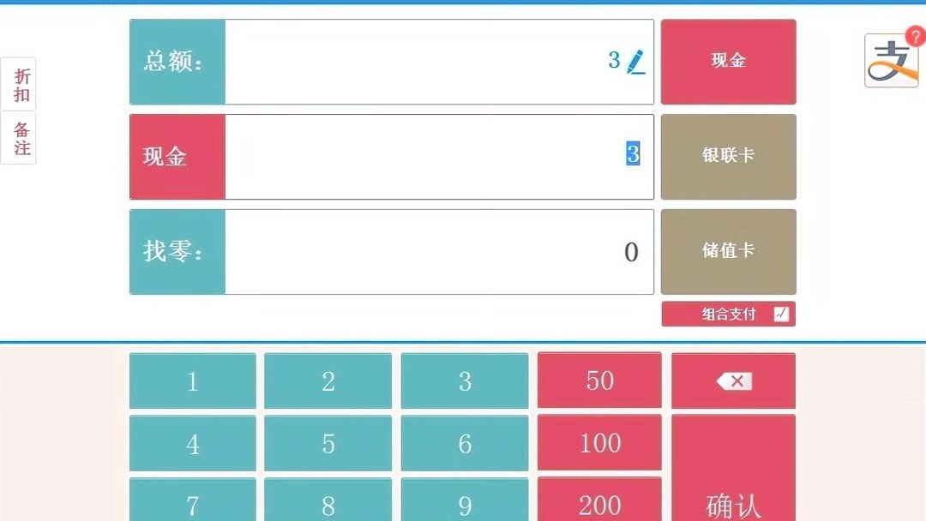Image resolution: width=926 pixels, height=521 pixels.
Task: Tap number 5 on the keypad
Action: (x=328, y=443)
